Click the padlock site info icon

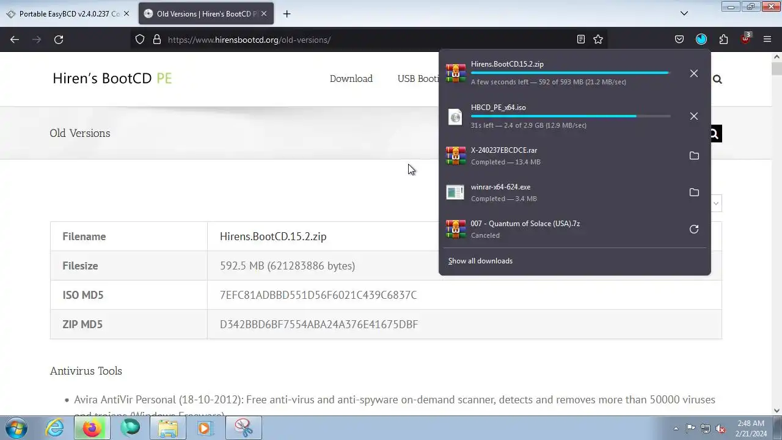(x=156, y=39)
